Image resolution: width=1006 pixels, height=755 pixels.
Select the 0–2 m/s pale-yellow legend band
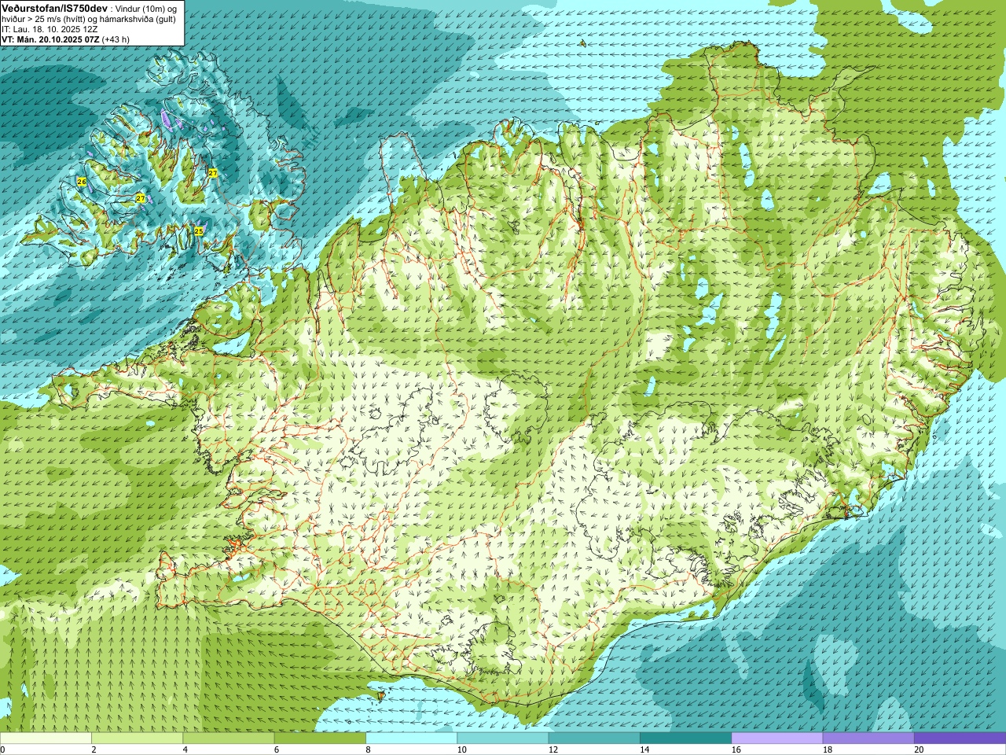[x=46, y=738]
